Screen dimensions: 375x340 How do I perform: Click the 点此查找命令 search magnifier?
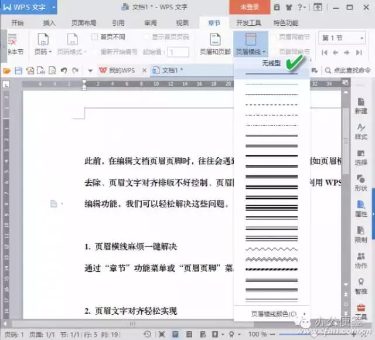pyautogui.click(x=328, y=70)
